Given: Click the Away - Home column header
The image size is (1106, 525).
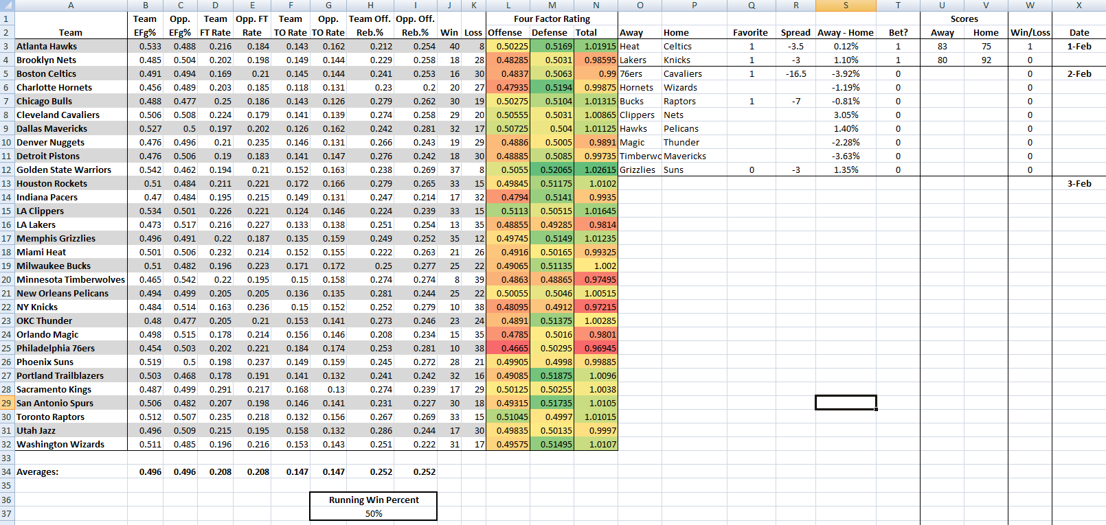Looking at the screenshot, I should click(x=846, y=32).
